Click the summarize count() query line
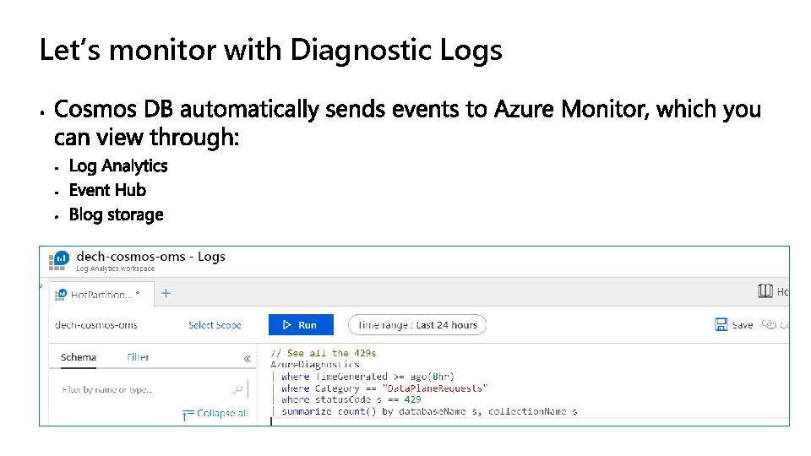The width and height of the screenshot is (811, 456). (x=429, y=411)
